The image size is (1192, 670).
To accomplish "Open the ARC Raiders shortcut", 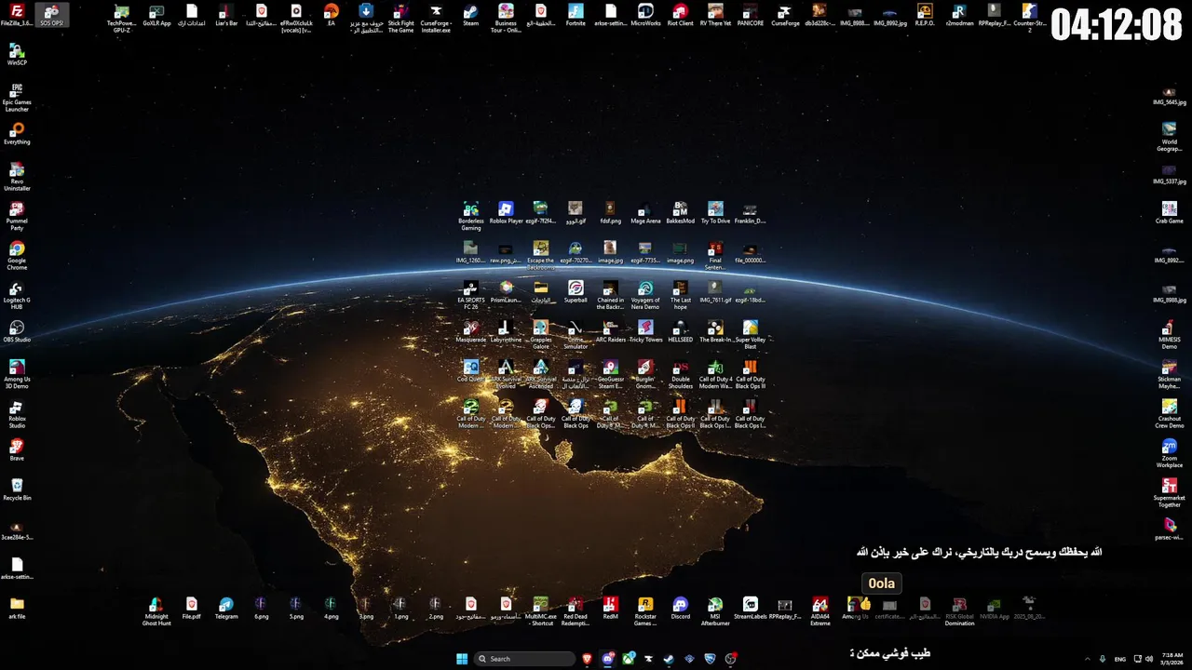I will [611, 332].
